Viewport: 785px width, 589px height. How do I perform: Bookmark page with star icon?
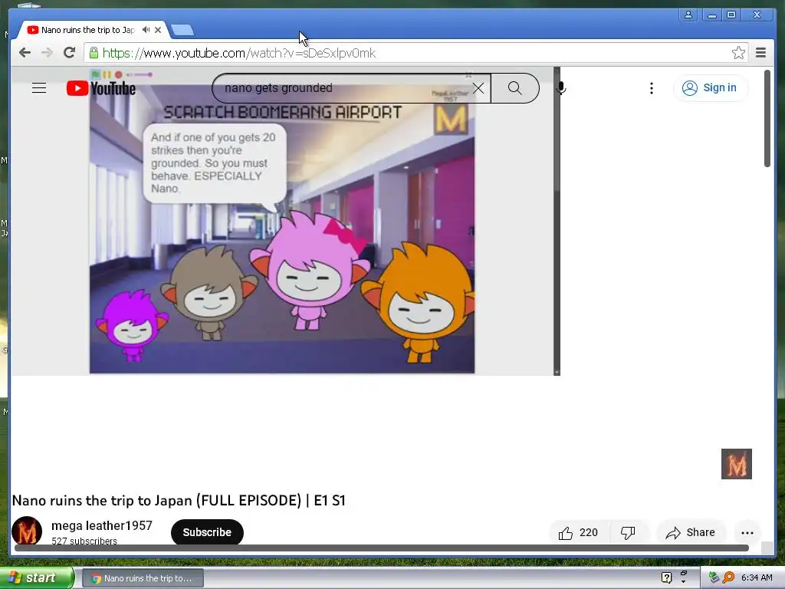tap(738, 53)
